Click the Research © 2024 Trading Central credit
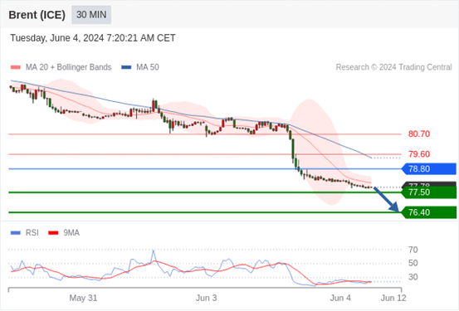The width and height of the screenshot is (459, 311). tap(393, 67)
